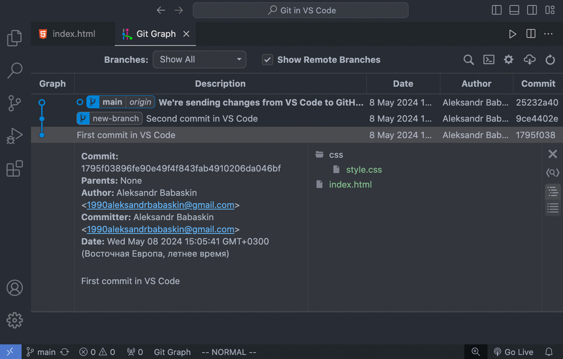Open index.html in changed files list
Screen dimensions: 563x359
(350, 184)
